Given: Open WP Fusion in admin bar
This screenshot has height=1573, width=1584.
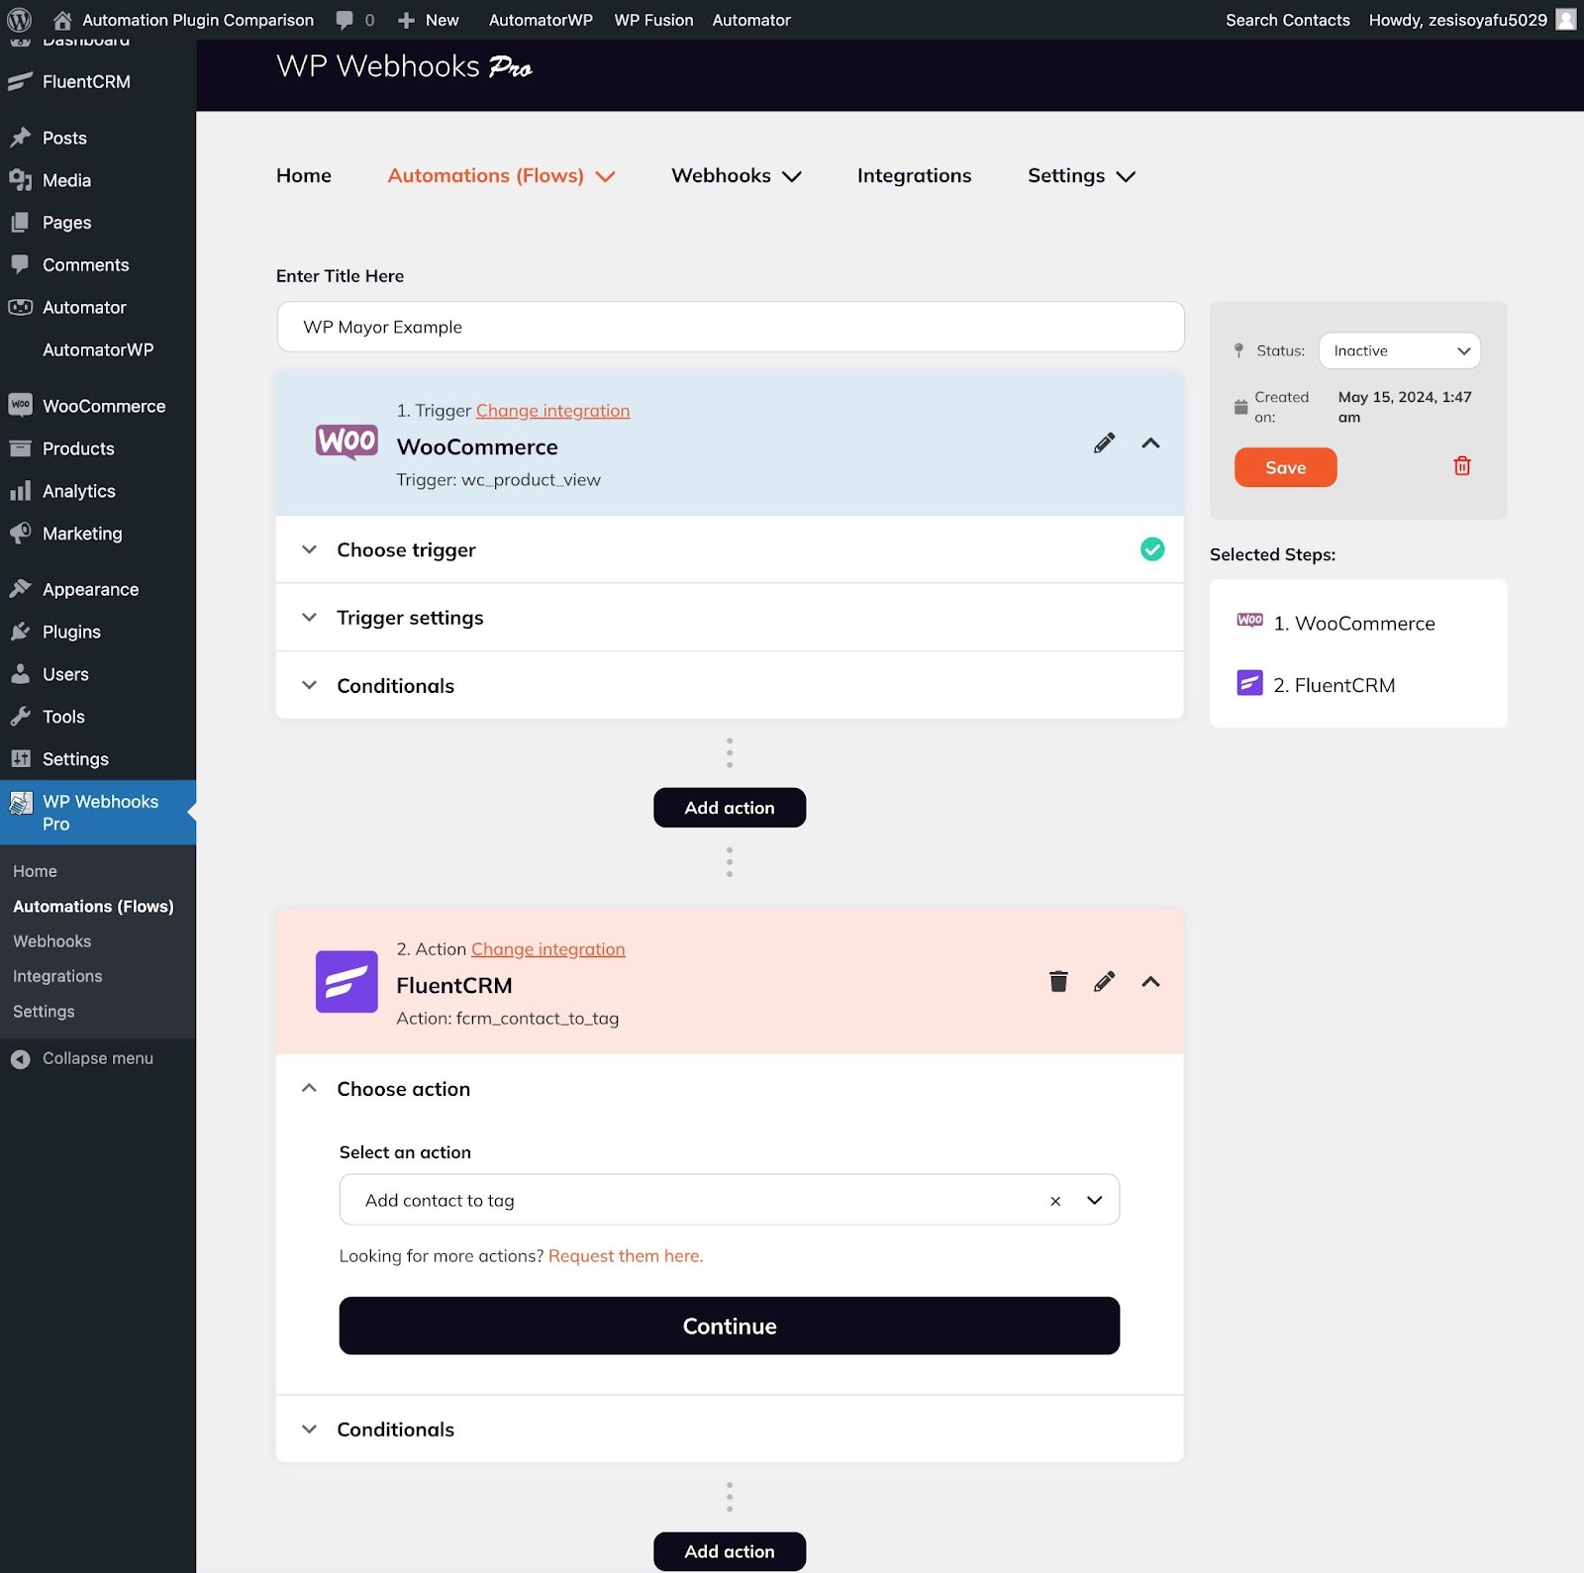Looking at the screenshot, I should tap(653, 20).
